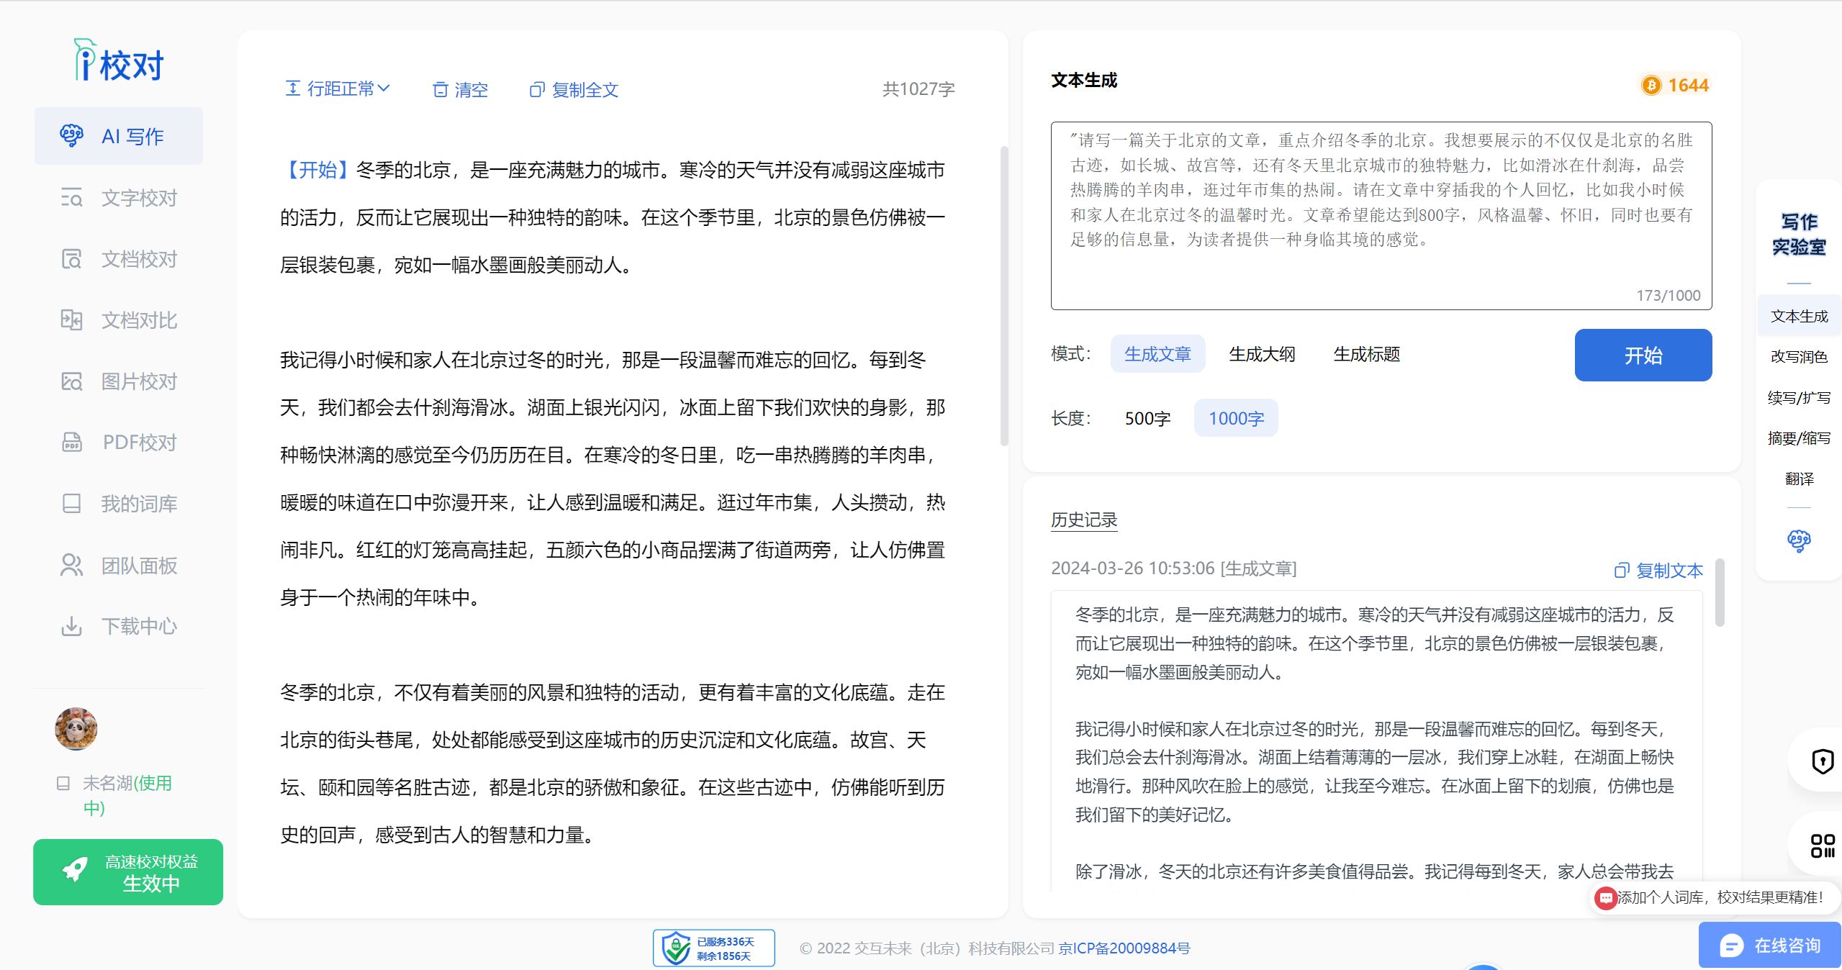
Task: Click the 高速校对权益 生效中 button
Action: 128,872
